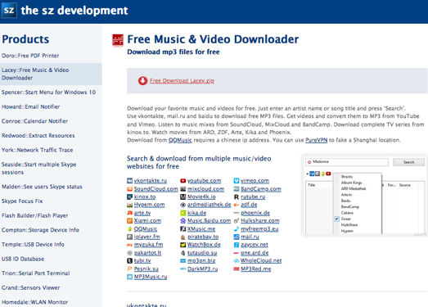Click the Movie4k.io site icon
Viewport: 428px width, 307px height.
coord(182,197)
